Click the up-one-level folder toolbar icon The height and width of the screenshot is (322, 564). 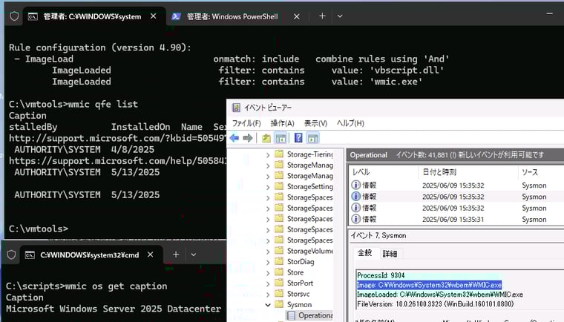pos(266,138)
